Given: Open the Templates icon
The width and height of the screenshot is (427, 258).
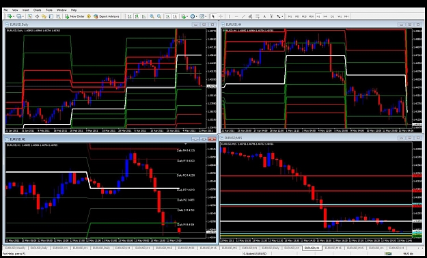Looking at the screenshot, I should (x=202, y=16).
